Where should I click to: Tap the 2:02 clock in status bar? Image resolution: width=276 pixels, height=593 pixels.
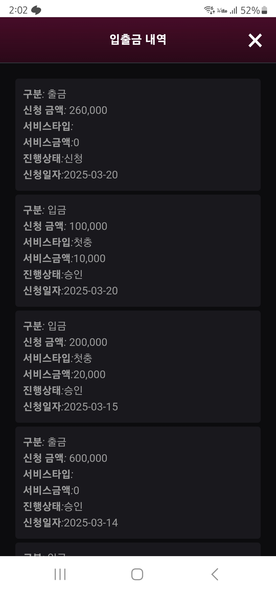(x=18, y=10)
